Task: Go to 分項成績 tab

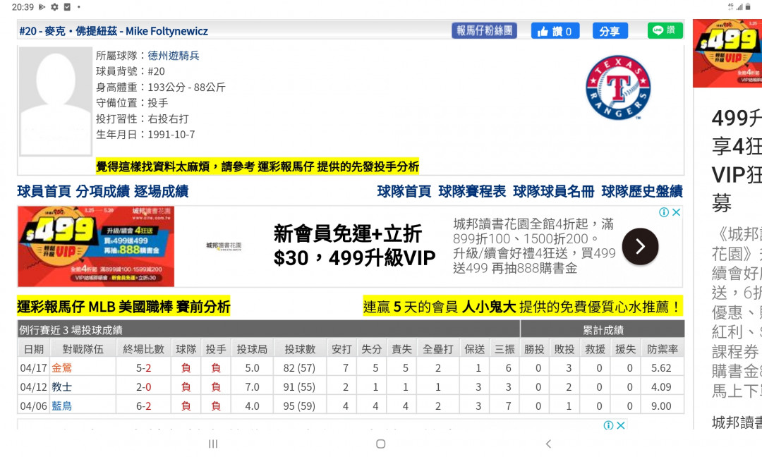Action: [x=102, y=191]
